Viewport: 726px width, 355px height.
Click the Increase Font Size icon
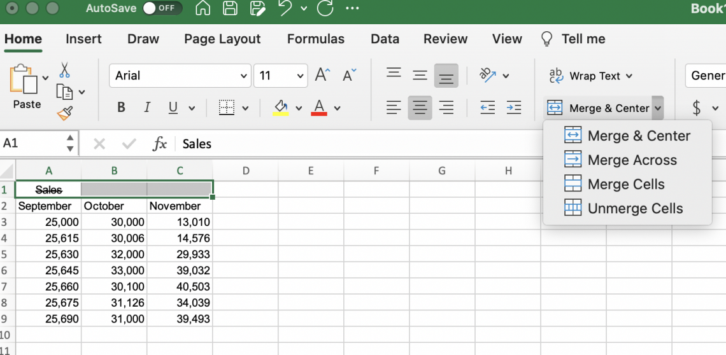pyautogui.click(x=323, y=76)
